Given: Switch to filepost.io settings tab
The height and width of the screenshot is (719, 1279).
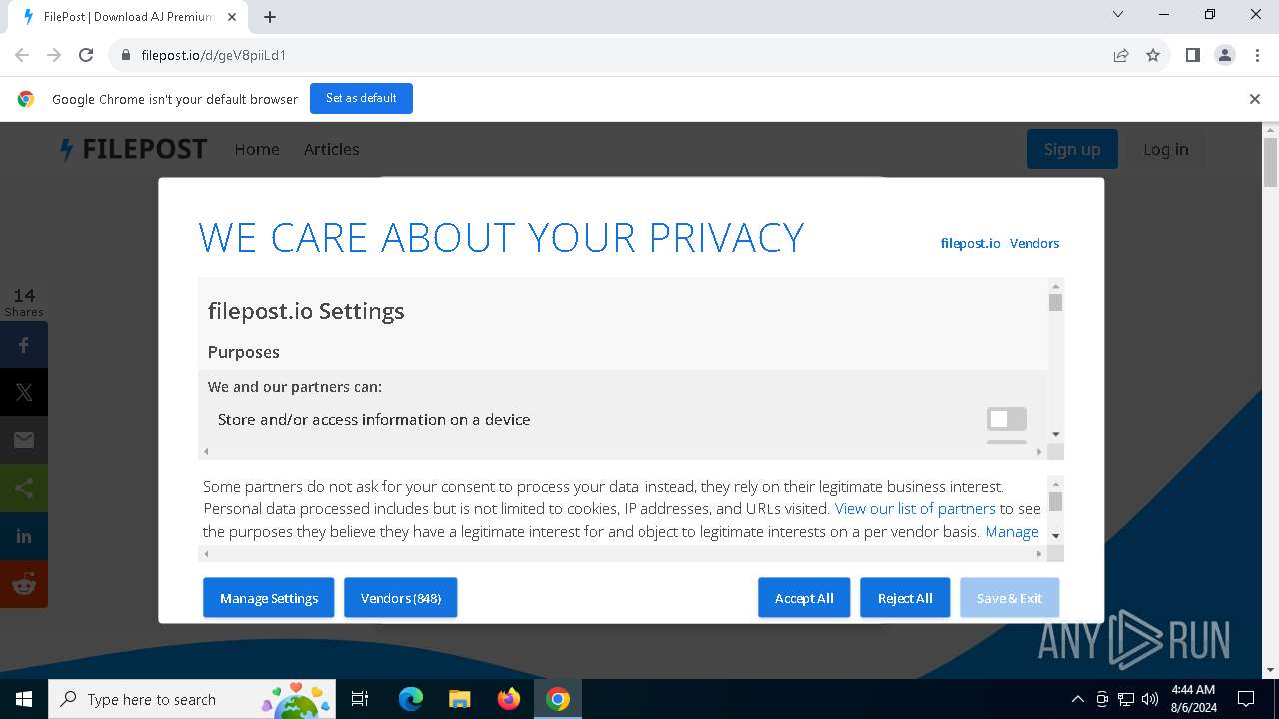Looking at the screenshot, I should point(970,243).
